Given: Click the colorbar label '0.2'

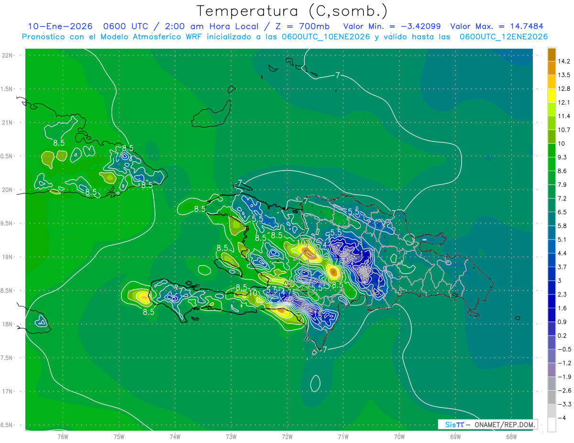Looking at the screenshot, I should click(x=563, y=335).
